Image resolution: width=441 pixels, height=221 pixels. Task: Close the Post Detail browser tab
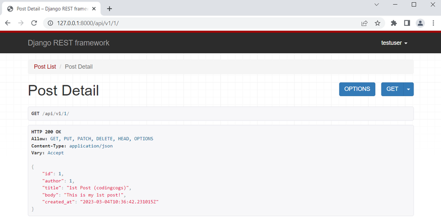(x=94, y=9)
